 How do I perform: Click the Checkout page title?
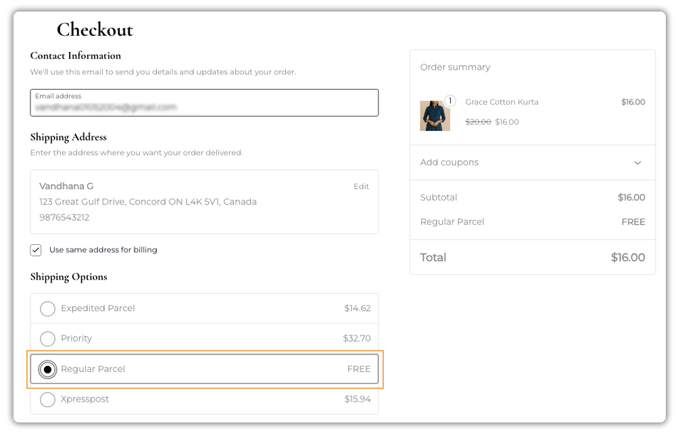(x=95, y=30)
